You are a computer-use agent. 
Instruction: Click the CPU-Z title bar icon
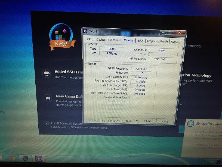point(85,31)
